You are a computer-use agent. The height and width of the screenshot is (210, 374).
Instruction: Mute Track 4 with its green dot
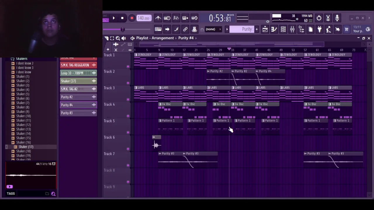coord(128,116)
